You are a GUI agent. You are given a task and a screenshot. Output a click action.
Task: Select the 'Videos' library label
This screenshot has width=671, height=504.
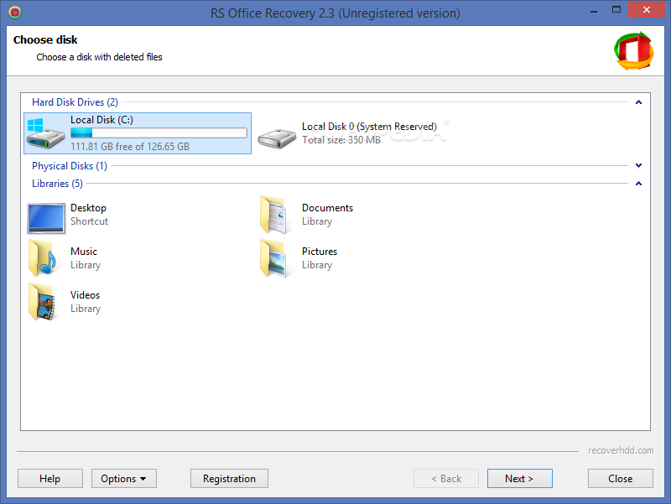(86, 295)
